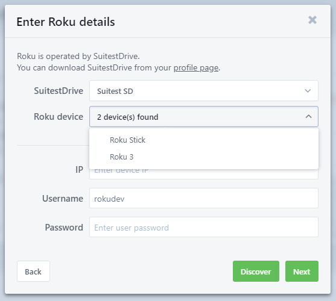Image resolution: width=336 pixels, height=301 pixels.
Task: Click the SuitestDrive down chevron arrow
Action: pyautogui.click(x=308, y=91)
